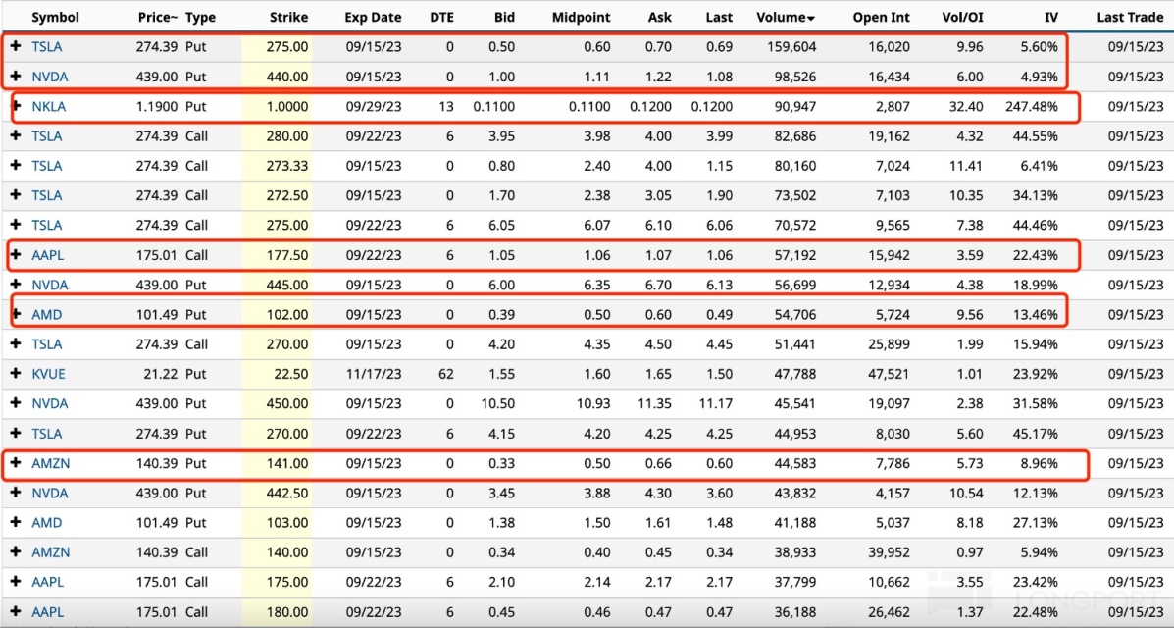This screenshot has width=1174, height=628.
Task: Select the expiration date 09/29/23
Action: pos(374,106)
